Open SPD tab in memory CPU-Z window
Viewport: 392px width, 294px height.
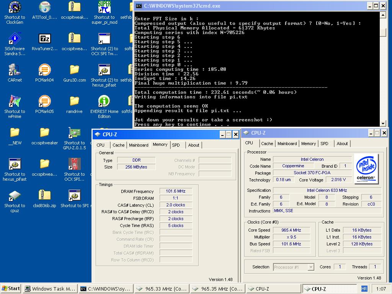tap(176, 145)
